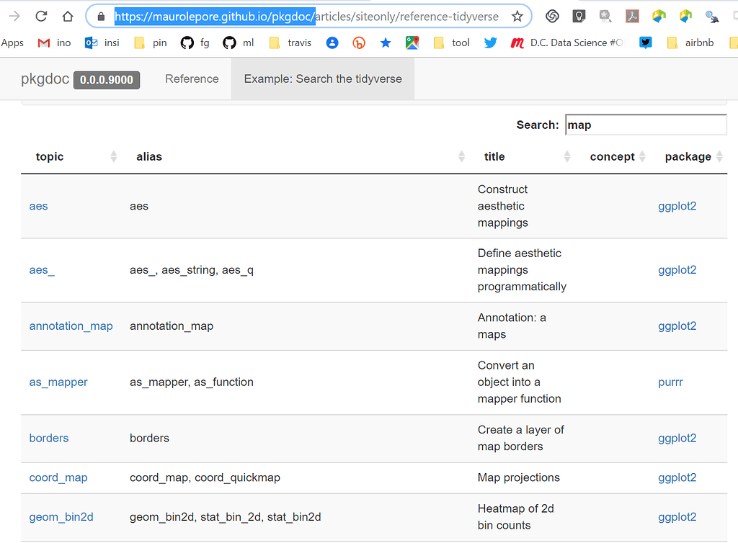Viewport: 738px width, 543px height.
Task: Open the as_mapper topic link
Action: pyautogui.click(x=58, y=382)
